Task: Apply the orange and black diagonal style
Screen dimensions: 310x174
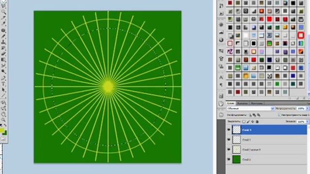Action: (301, 52)
